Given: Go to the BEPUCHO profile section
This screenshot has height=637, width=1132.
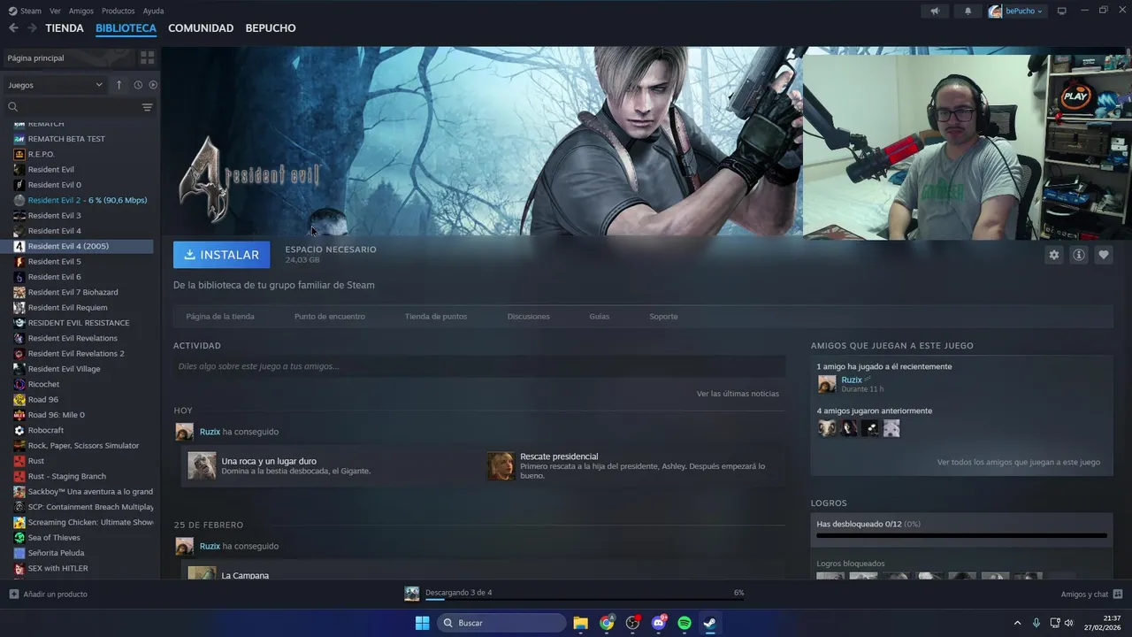Looking at the screenshot, I should pos(271,28).
